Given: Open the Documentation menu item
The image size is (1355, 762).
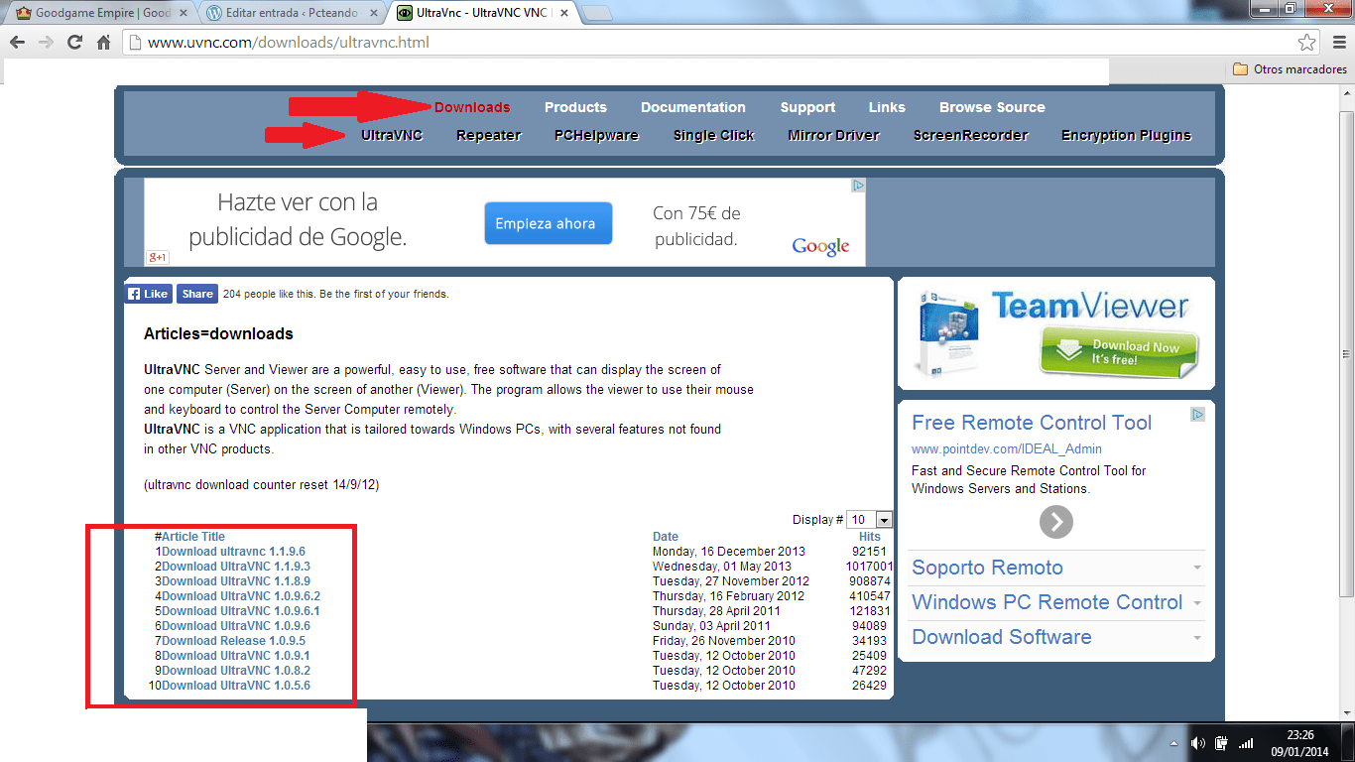Looking at the screenshot, I should 693,107.
